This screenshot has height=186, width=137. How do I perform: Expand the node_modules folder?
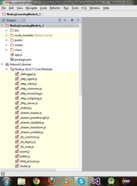pyautogui.click(x=7, y=35)
